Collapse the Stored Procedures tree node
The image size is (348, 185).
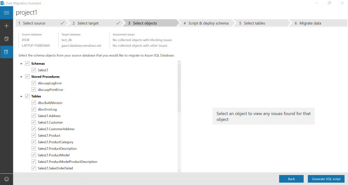tap(21, 77)
